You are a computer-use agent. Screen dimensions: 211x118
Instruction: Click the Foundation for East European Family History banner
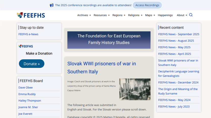tap(109, 40)
